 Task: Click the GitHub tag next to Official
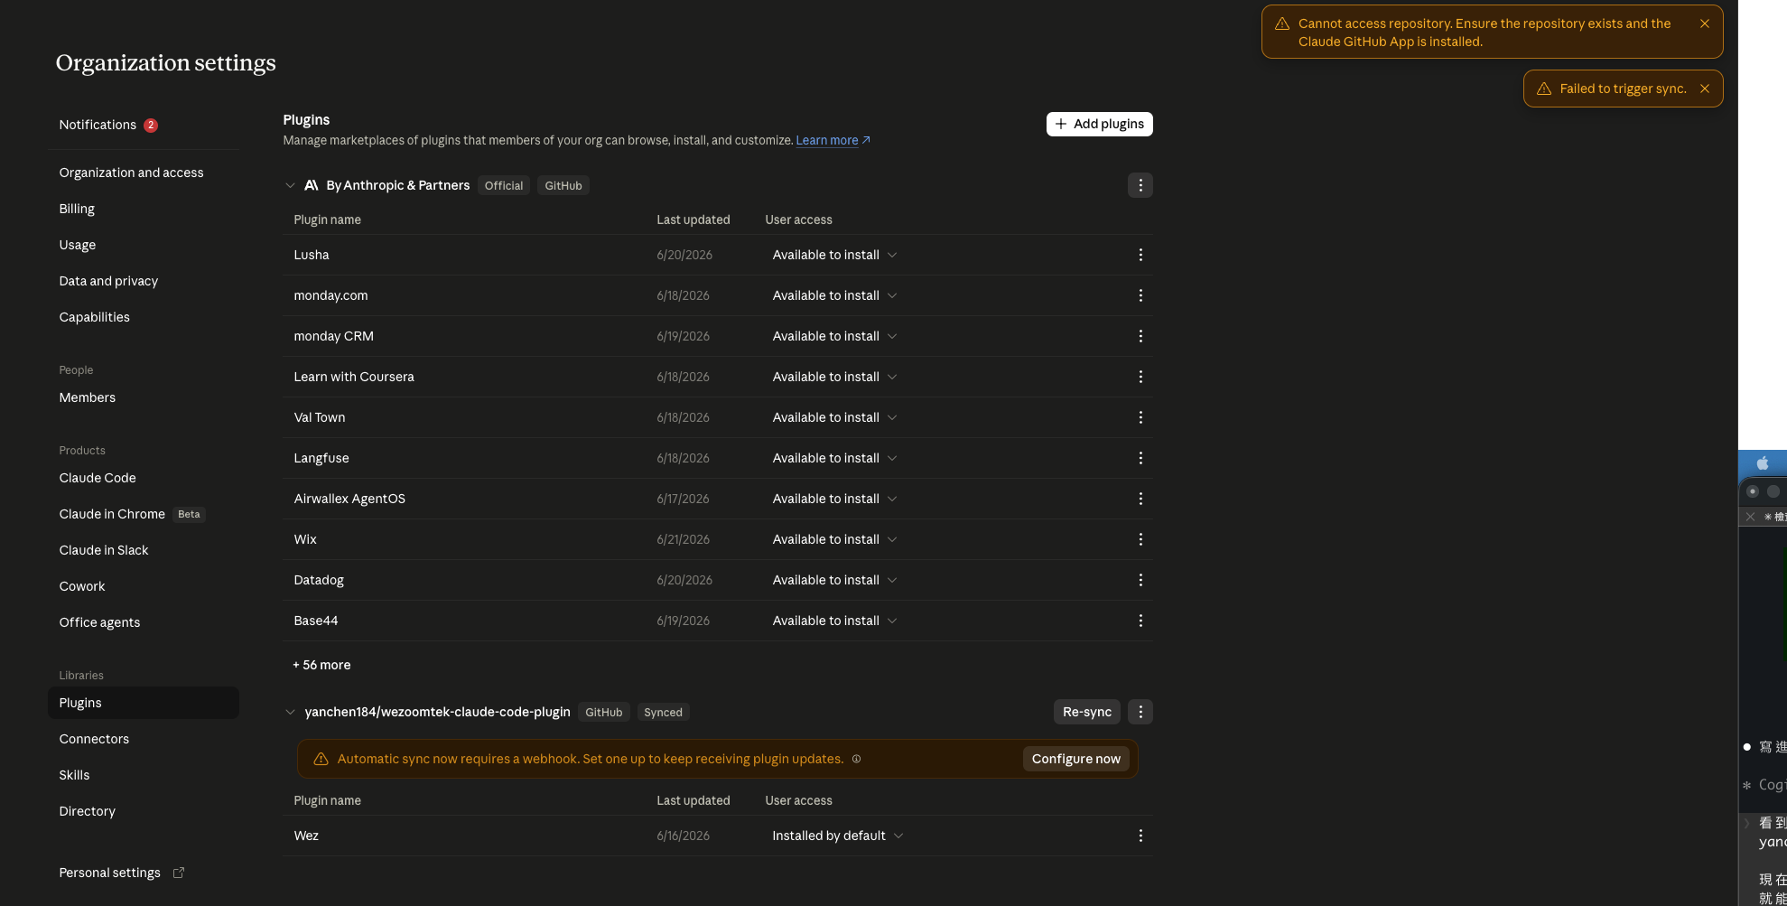[x=563, y=185]
